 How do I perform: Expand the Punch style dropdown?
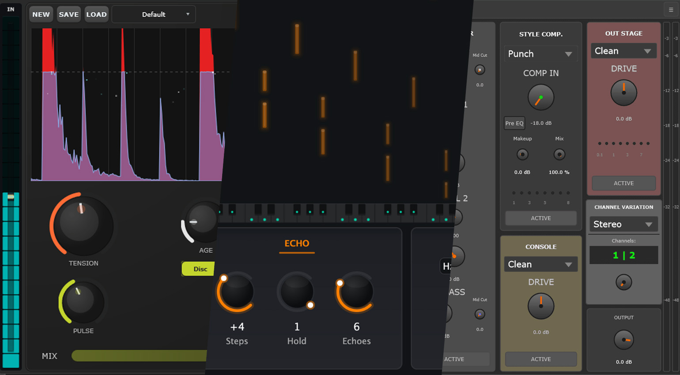click(540, 54)
